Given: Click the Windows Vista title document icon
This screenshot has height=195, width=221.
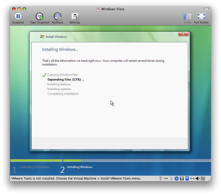Looking at the screenshot, I should click(x=98, y=9).
